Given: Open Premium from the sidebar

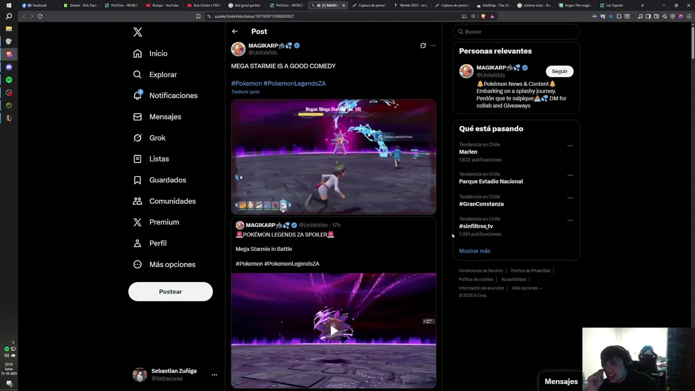Looking at the screenshot, I should click(156, 222).
